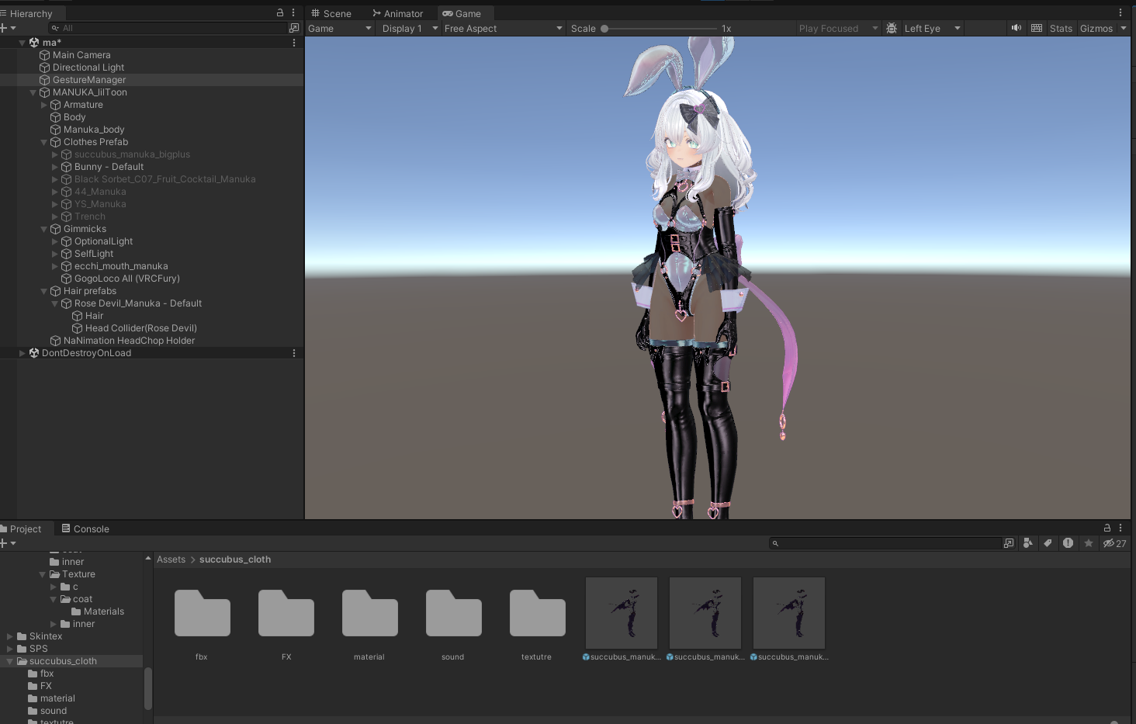Image resolution: width=1136 pixels, height=724 pixels.
Task: Expand the SPS folder in Project tree
Action: (10, 649)
